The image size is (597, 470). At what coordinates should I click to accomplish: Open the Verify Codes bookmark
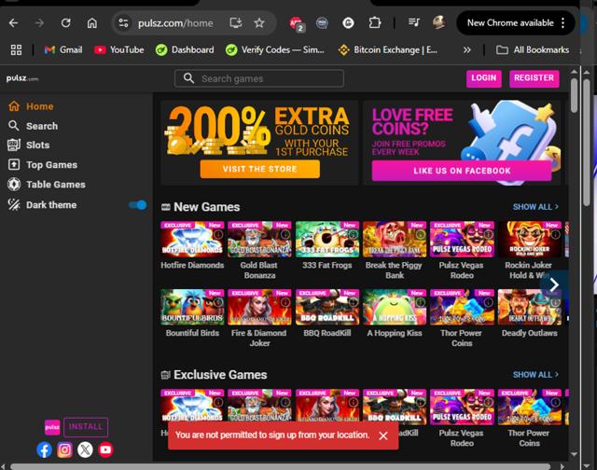[x=275, y=49]
